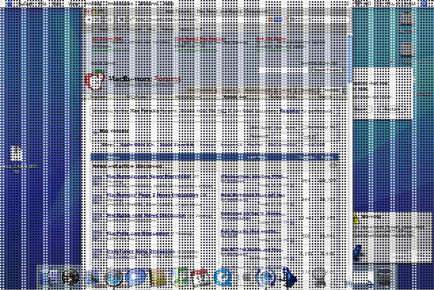Click the Google search field in Safari
Image resolution: width=434 pixels, height=290 pixels.
[x=319, y=20]
